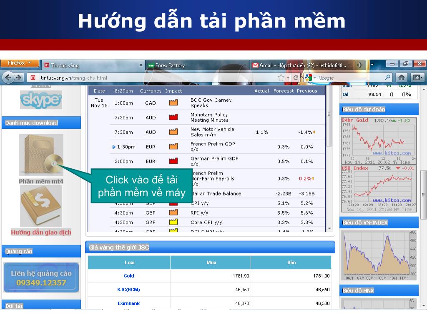427x320 pixels.
Task: Click the French Prelim GDP event text
Action: point(213,146)
